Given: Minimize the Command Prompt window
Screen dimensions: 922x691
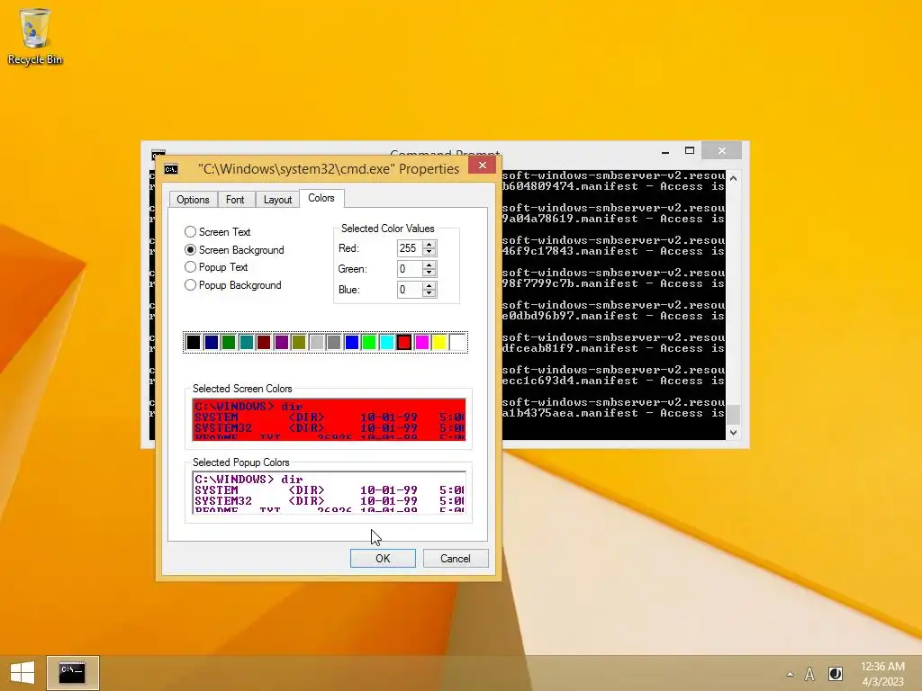Looking at the screenshot, I should coord(665,151).
